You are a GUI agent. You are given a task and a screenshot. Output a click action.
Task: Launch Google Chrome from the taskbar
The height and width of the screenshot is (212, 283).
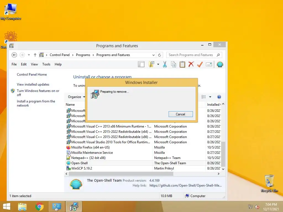(x=40, y=206)
